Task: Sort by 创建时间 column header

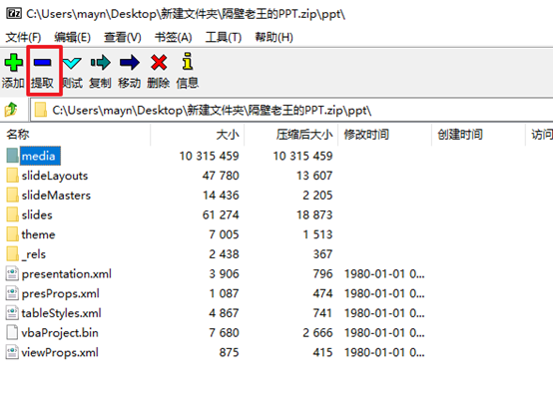Action: click(478, 135)
